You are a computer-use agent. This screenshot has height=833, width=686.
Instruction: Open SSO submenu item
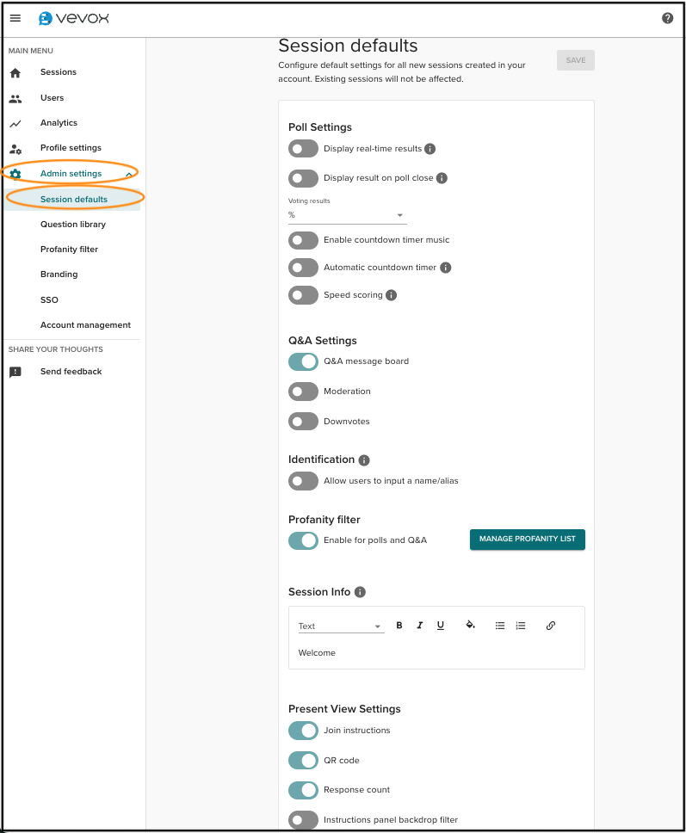[x=49, y=299]
